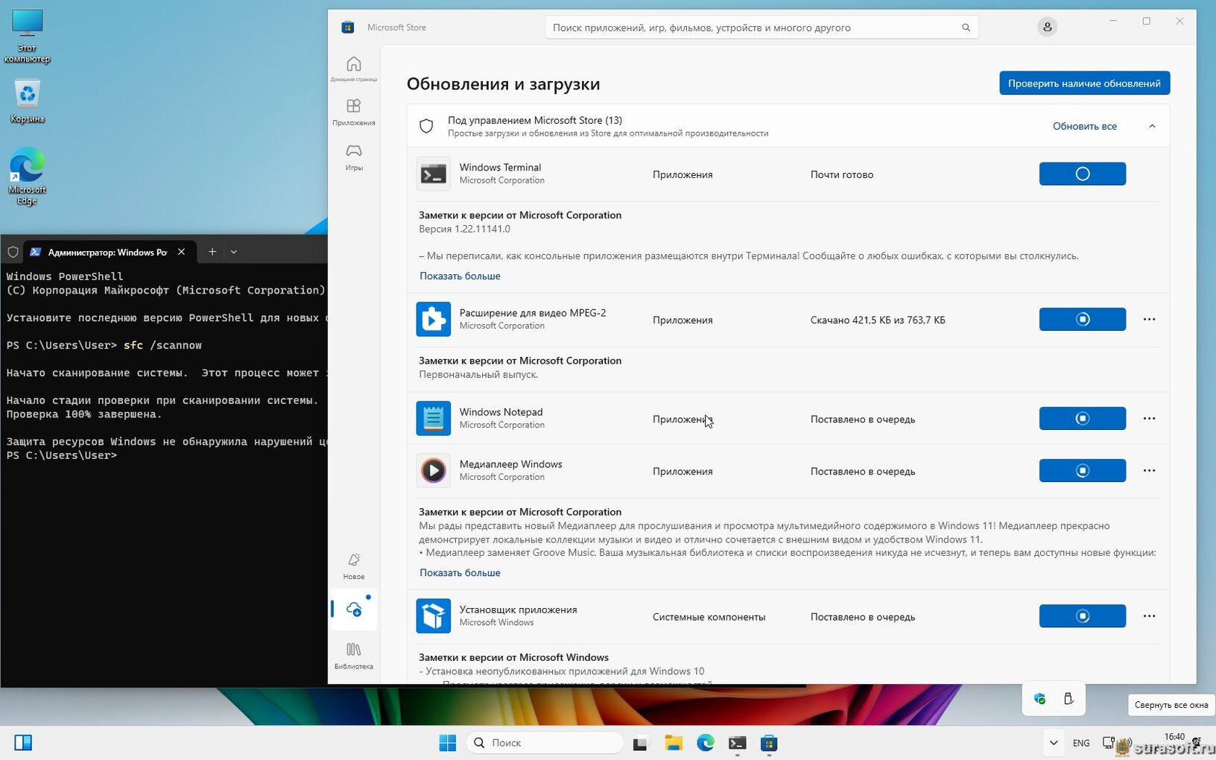Viewport: 1216px width, 760px height.
Task: Click the Store search input field
Action: coord(754,28)
